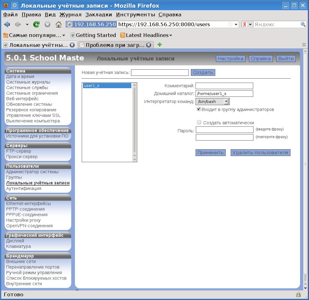This screenshot has height=300, width=309.
Task: Close the 'Проблема при загр…' tab
Action: click(x=148, y=45)
